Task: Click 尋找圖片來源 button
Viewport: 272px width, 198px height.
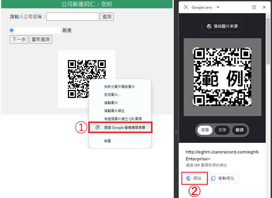Action: pos(222,26)
